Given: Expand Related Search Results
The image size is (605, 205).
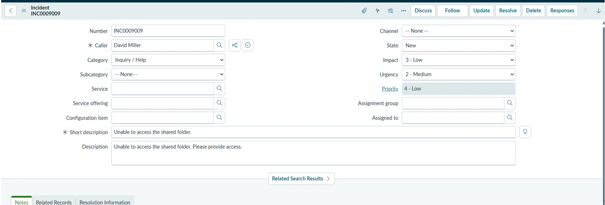Looking at the screenshot, I should (x=301, y=179).
